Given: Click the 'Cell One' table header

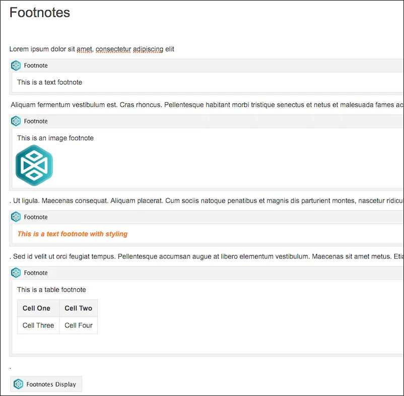Looking at the screenshot, I should [38, 308].
